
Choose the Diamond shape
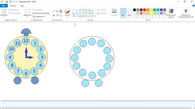pyautogui.click(x=77, y=13)
